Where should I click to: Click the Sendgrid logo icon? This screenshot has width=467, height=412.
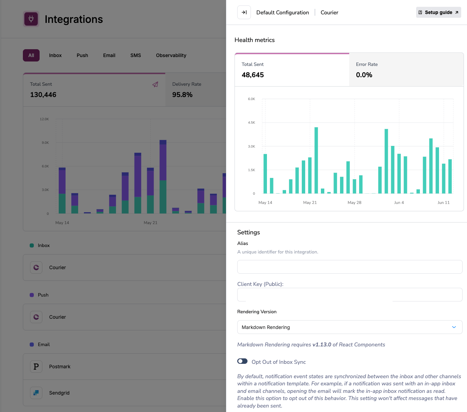point(36,393)
